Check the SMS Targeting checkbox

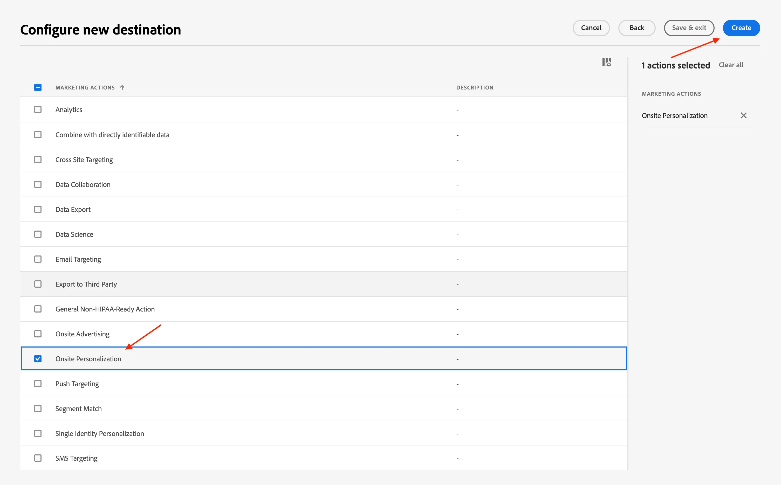[x=38, y=458]
